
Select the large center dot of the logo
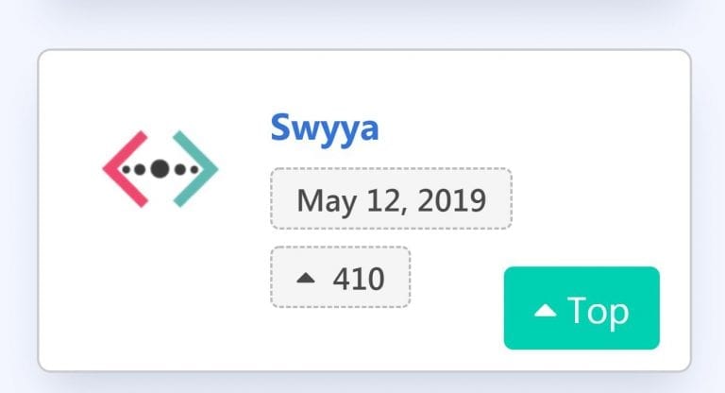[160, 169]
